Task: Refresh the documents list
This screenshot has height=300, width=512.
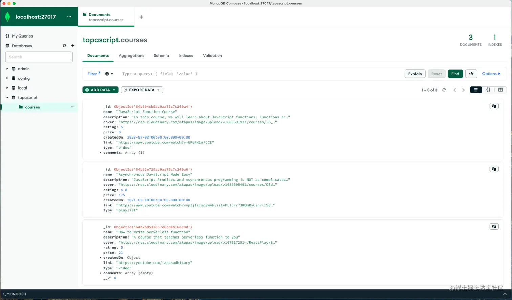Action: (444, 90)
